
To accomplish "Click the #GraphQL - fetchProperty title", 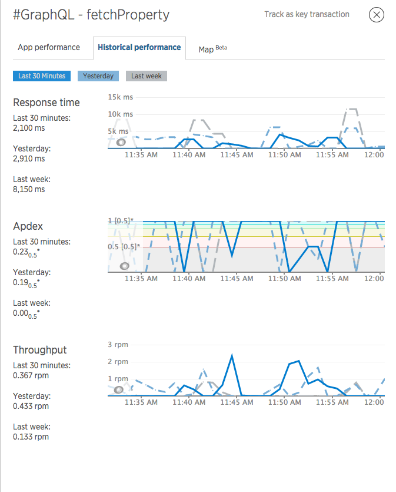I will click(x=91, y=15).
